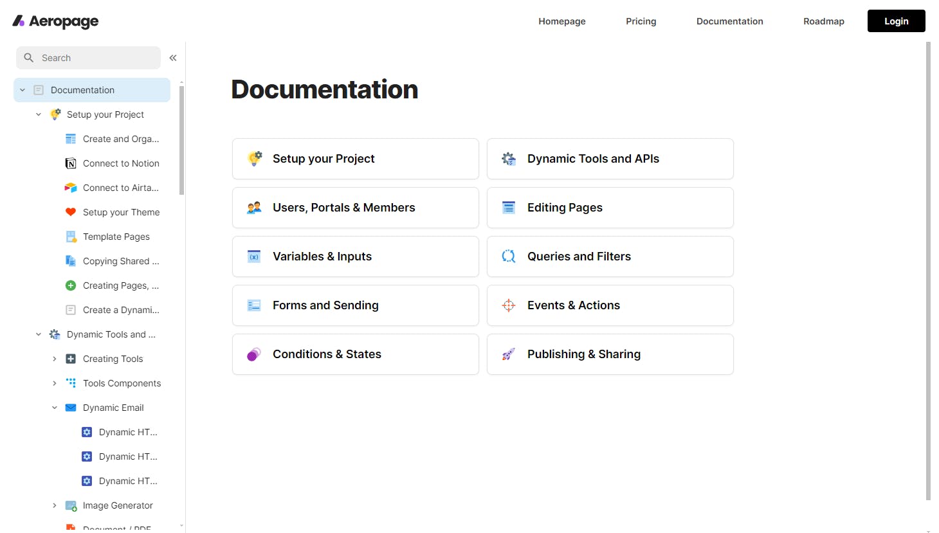Click the variable icon on Variables & Inputs card
Screen dimensions: 939x533
coord(254,257)
